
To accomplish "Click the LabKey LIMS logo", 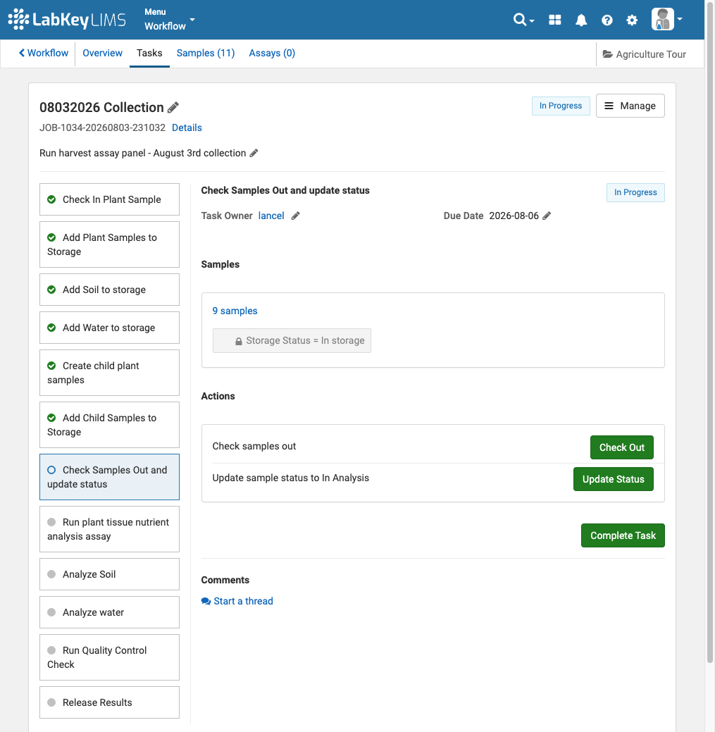I will [x=67, y=20].
